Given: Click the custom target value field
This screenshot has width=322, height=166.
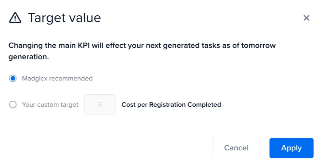Looking at the screenshot, I should tap(100, 105).
